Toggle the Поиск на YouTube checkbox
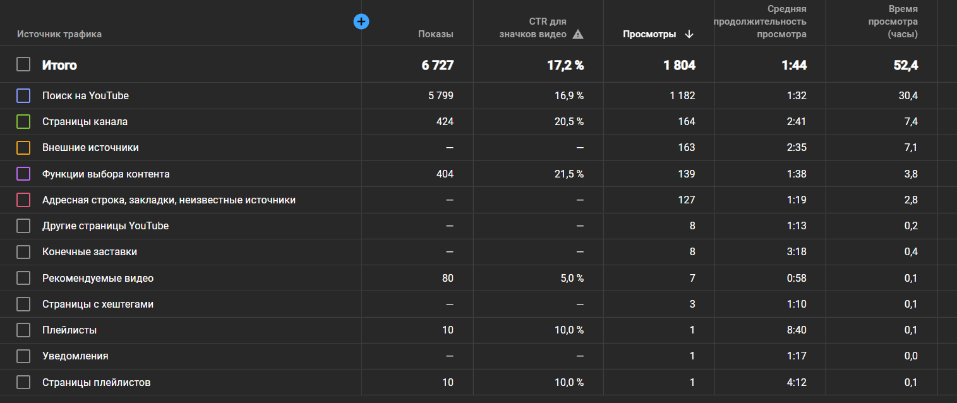 pos(23,96)
